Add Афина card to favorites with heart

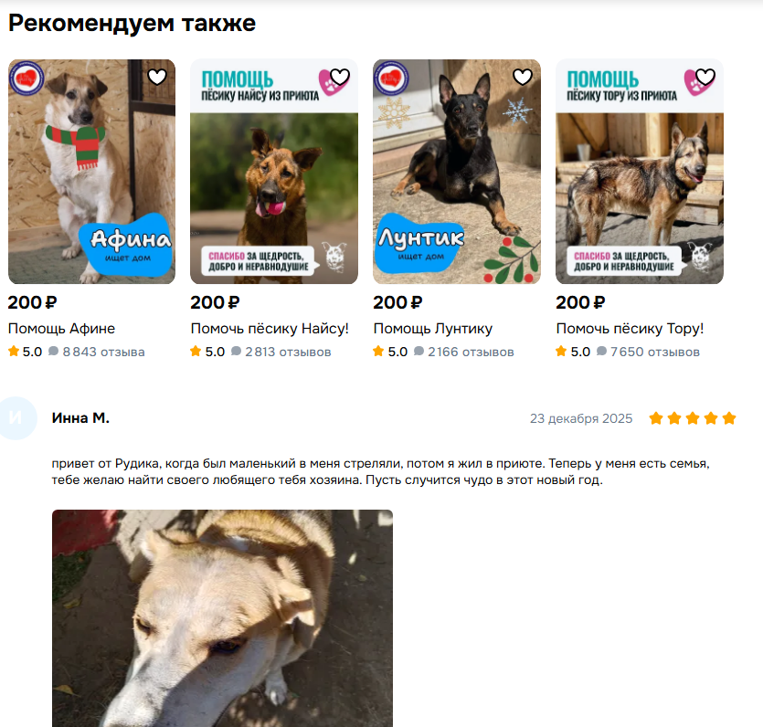157,77
